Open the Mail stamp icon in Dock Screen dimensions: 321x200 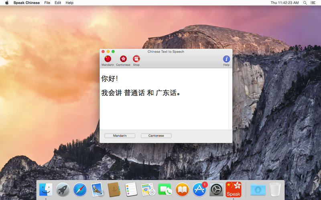click(97, 189)
